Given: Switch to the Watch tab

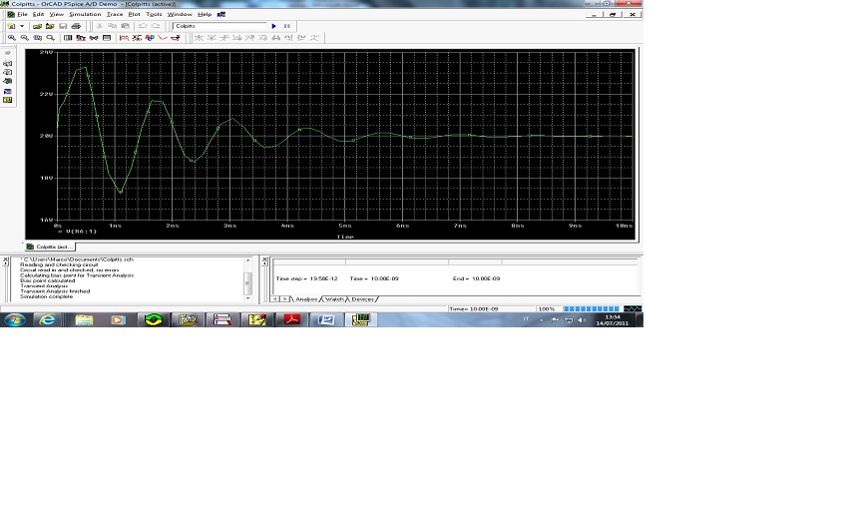Looking at the screenshot, I should 334,299.
